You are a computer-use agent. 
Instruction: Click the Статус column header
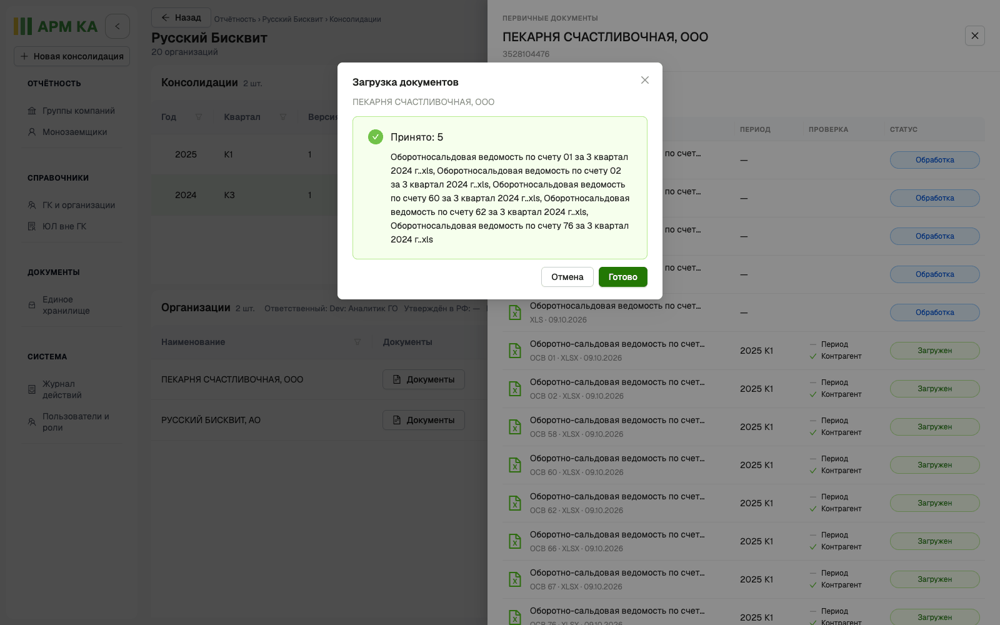(x=904, y=129)
